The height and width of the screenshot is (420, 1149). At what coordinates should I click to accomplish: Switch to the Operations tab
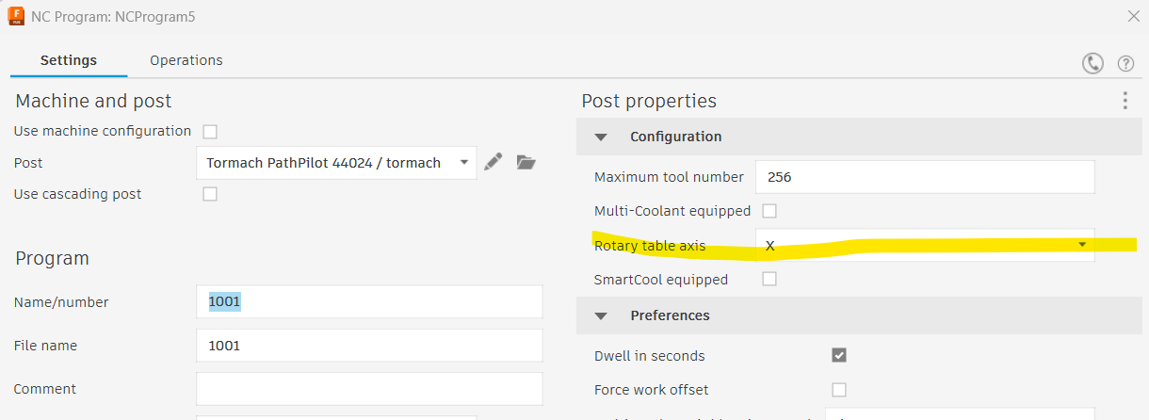pos(186,60)
